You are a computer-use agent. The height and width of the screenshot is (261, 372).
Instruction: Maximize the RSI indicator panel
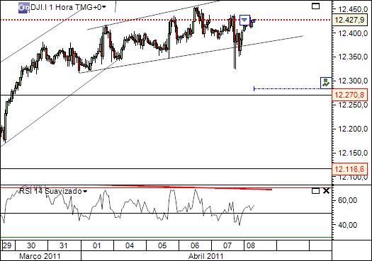coord(315,191)
